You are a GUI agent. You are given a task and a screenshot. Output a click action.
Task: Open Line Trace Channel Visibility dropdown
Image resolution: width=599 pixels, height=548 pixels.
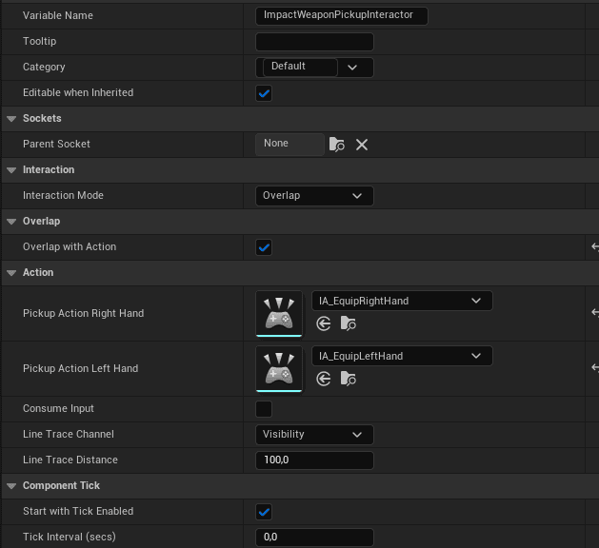click(314, 435)
